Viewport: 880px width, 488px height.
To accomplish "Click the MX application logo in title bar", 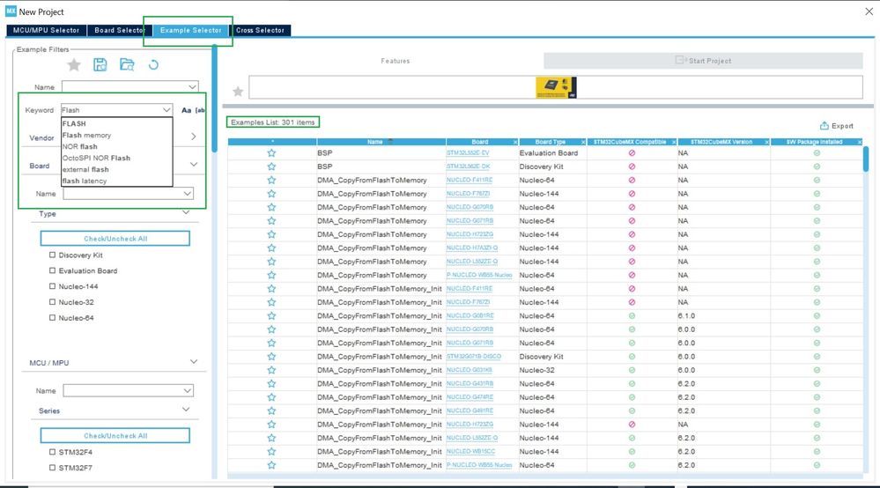I will click(11, 11).
